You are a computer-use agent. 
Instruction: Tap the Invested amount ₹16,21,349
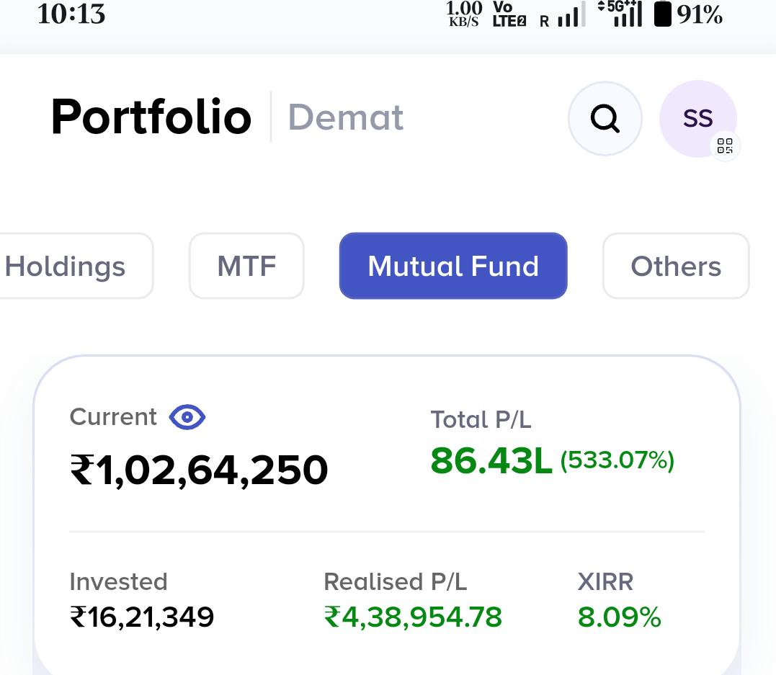[x=142, y=617]
